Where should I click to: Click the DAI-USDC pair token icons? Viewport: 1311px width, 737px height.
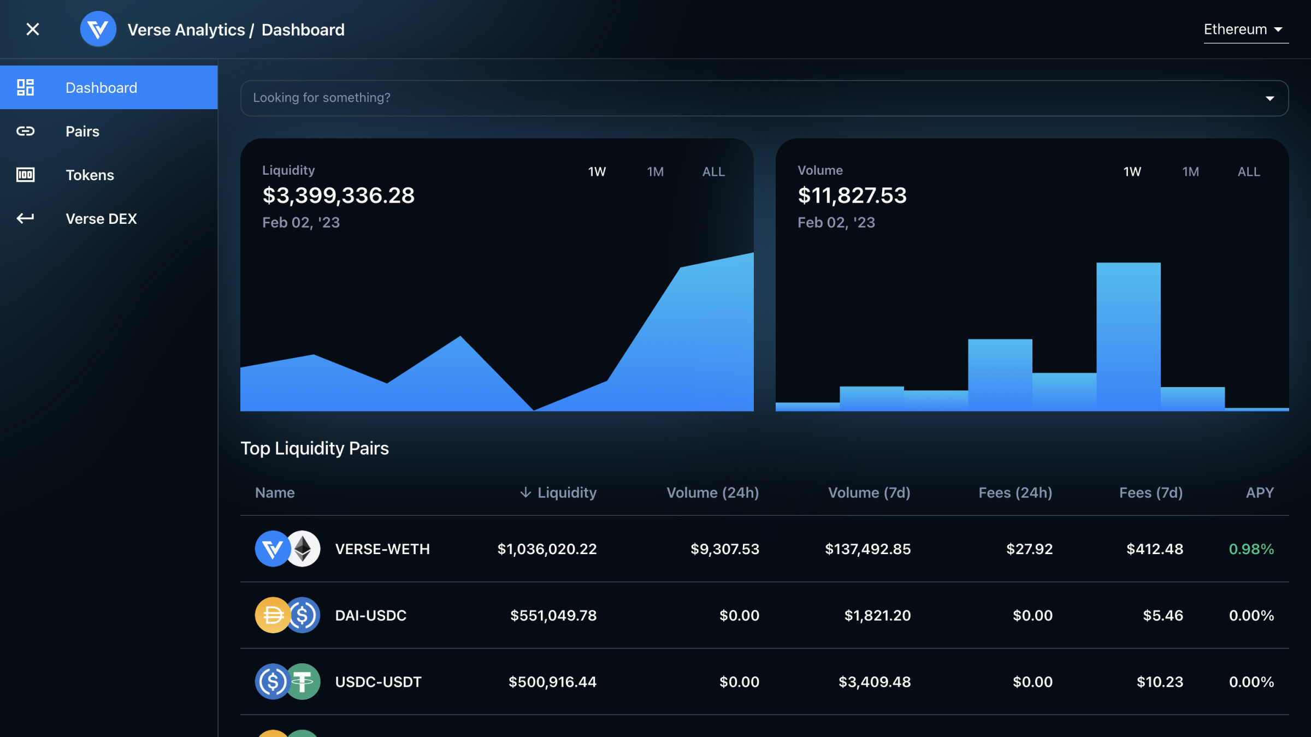(x=287, y=615)
